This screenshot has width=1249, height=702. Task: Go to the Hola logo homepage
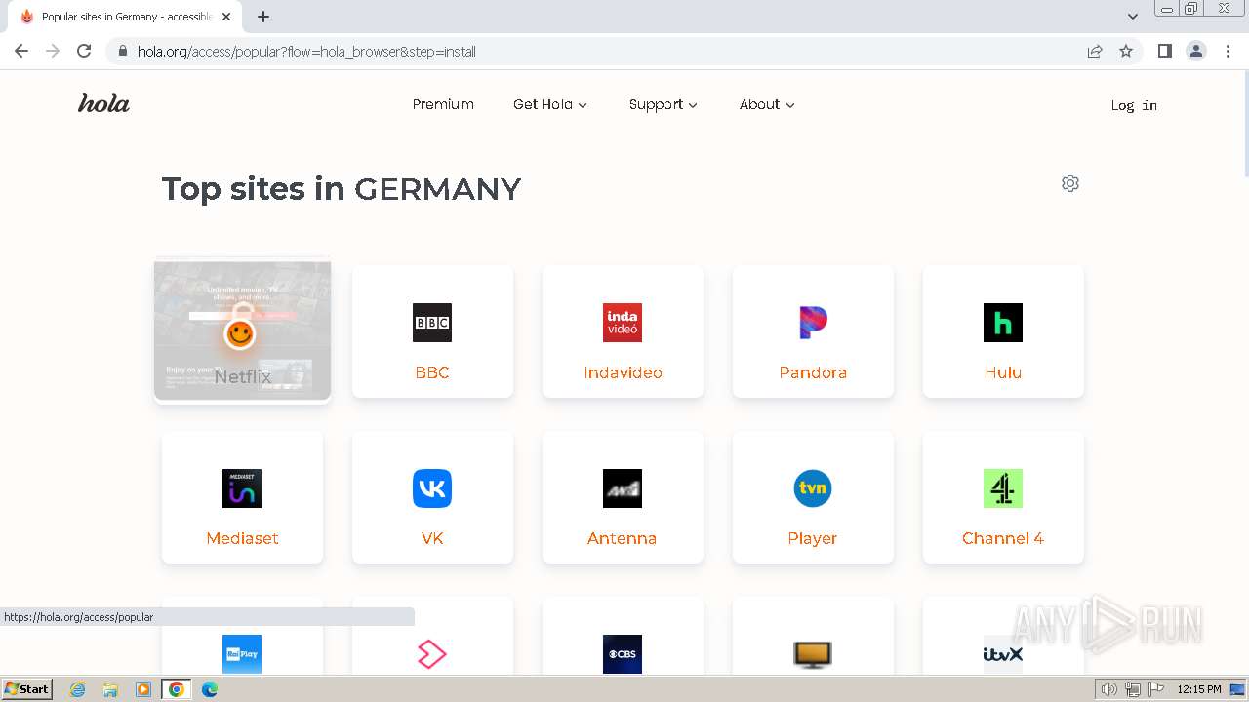coord(103,103)
